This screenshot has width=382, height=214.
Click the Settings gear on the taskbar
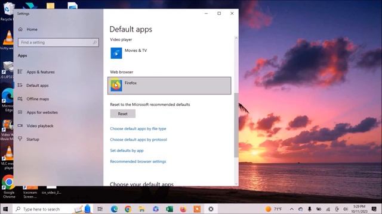click(211, 209)
